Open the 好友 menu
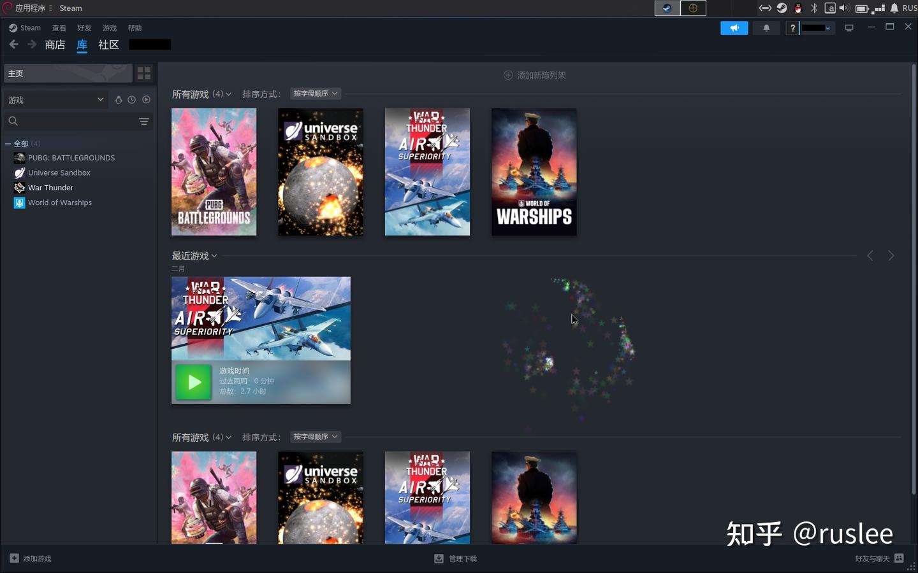The height and width of the screenshot is (573, 918). [84, 28]
